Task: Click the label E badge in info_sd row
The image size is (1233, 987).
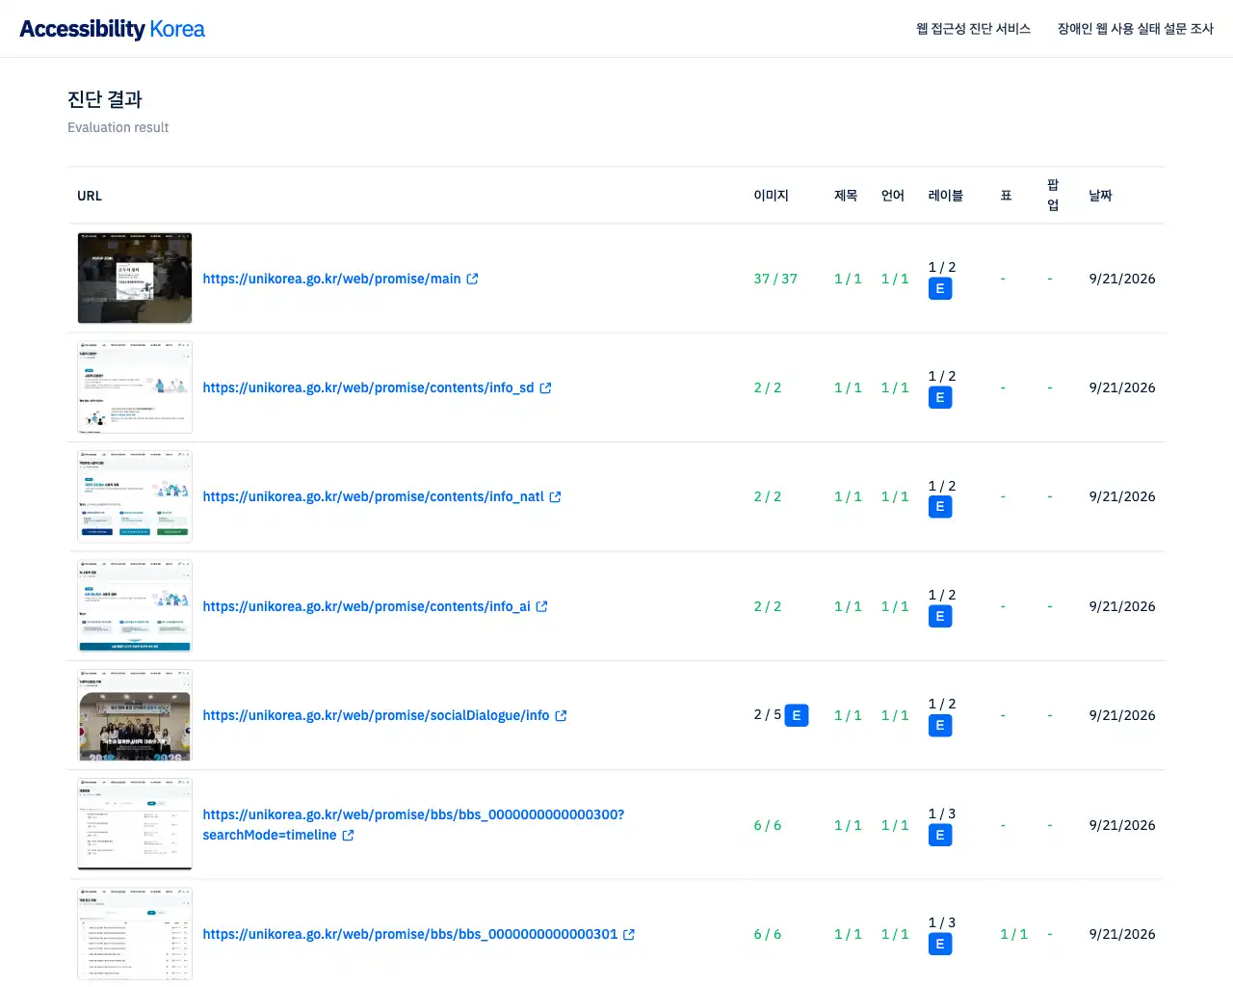Action: pos(940,397)
